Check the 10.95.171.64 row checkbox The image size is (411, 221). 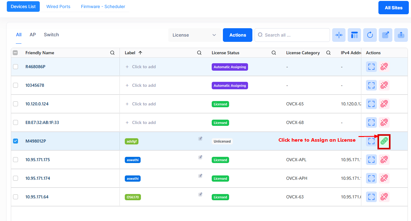[16, 197]
